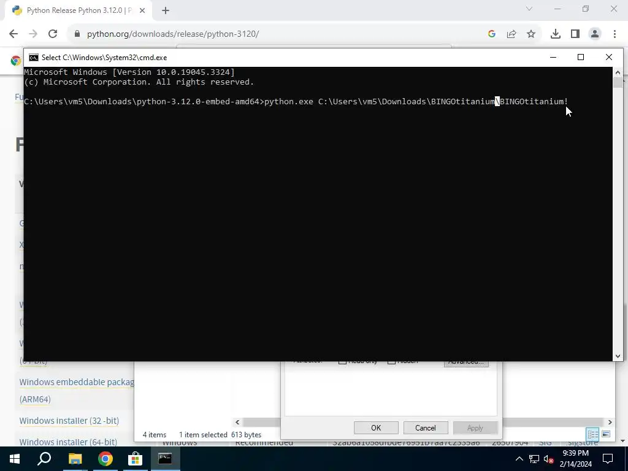Click Explorer horizontal scrollbar right arrow
The height and width of the screenshot is (471, 628).
tap(610, 422)
